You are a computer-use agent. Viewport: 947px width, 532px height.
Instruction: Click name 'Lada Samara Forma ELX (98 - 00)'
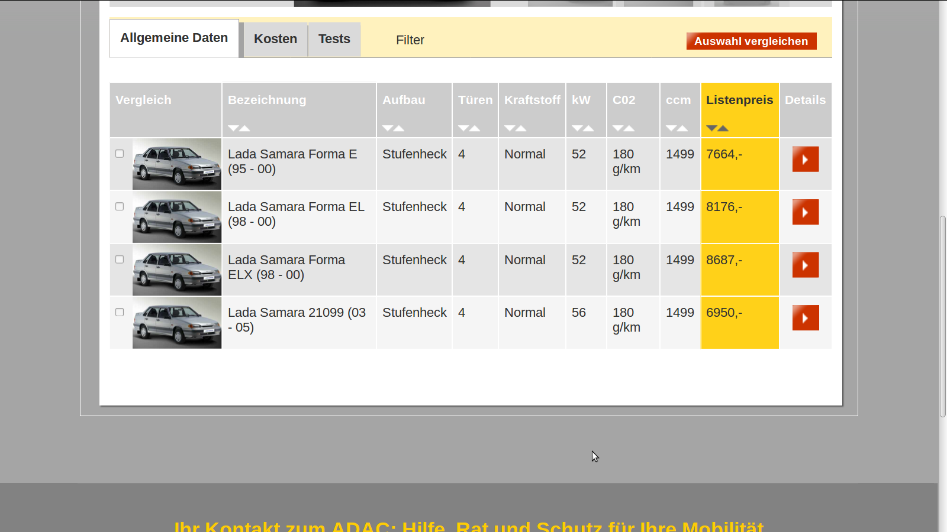coord(286,267)
